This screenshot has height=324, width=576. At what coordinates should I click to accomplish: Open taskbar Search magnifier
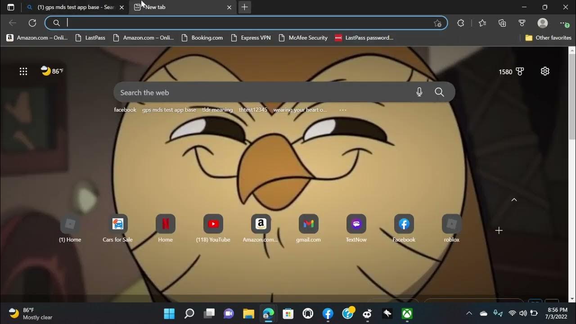189,314
